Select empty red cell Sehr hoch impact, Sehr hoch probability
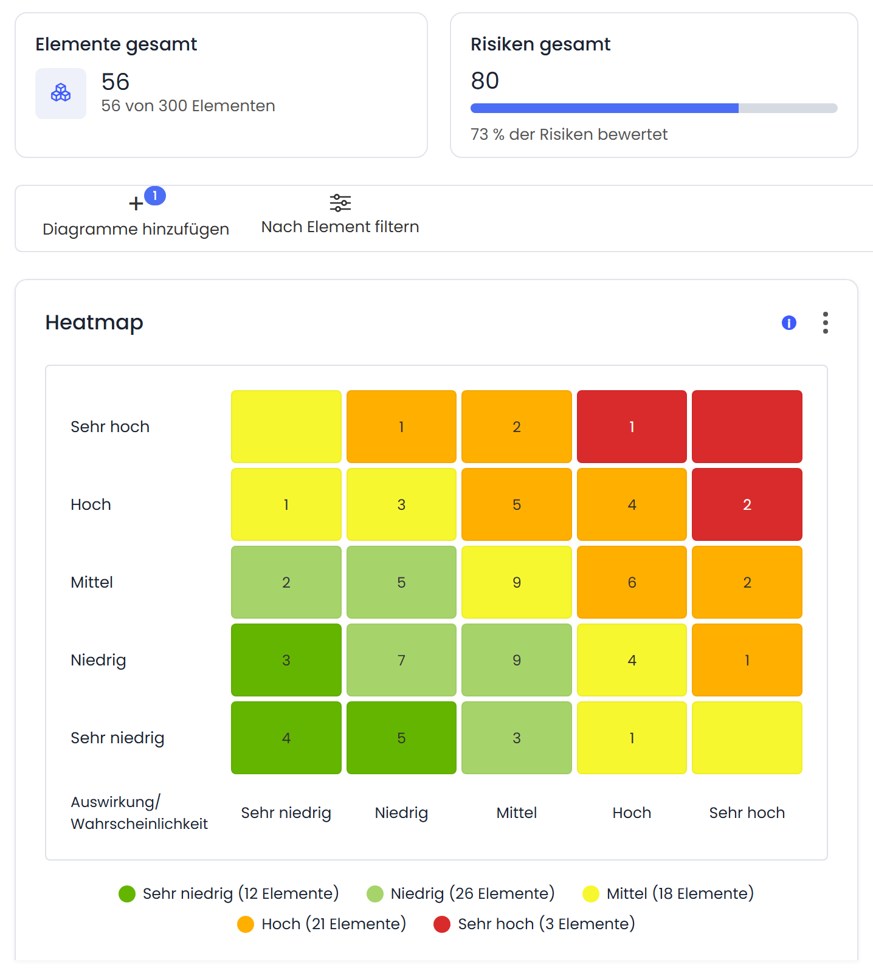The width and height of the screenshot is (873, 976). tap(747, 427)
